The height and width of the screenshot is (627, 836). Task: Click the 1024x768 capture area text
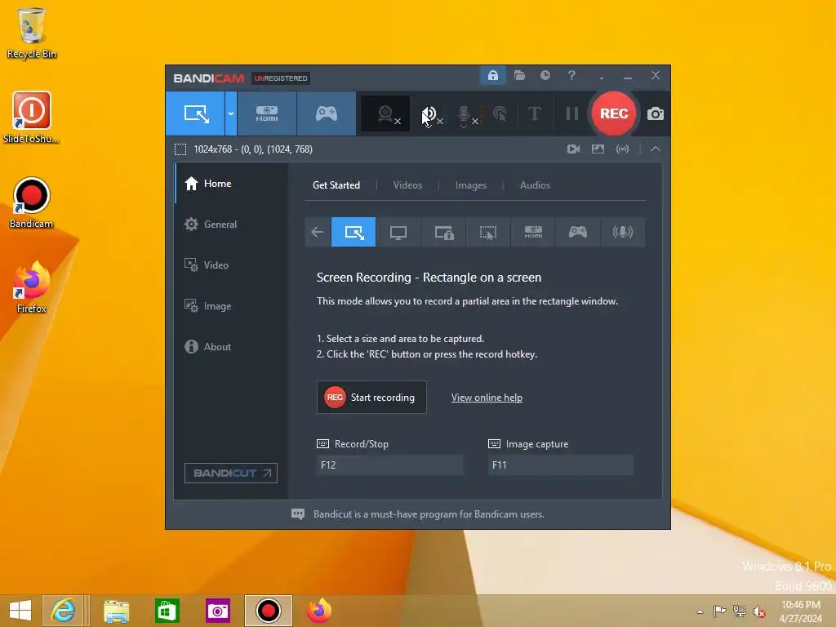(x=253, y=149)
